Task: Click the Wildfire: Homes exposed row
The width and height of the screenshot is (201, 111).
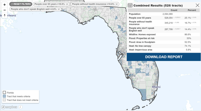Action: pyautogui.click(x=164, y=35)
